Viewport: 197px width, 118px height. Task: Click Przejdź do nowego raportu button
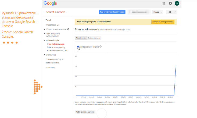[163, 22]
